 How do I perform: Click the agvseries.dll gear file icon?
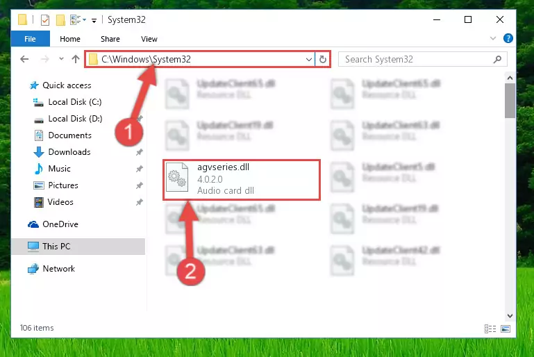[x=177, y=177]
